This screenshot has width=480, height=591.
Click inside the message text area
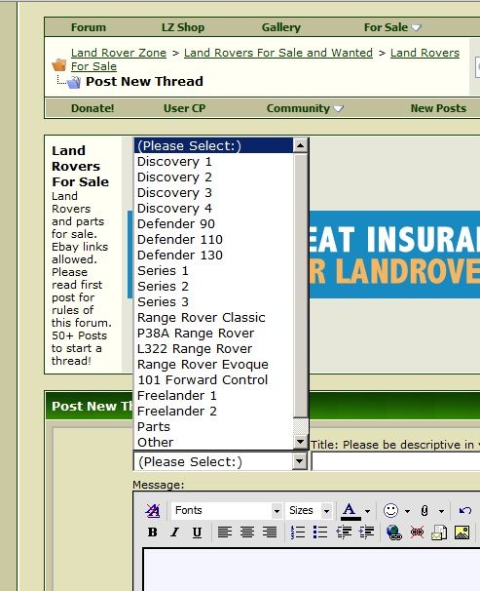point(312,570)
